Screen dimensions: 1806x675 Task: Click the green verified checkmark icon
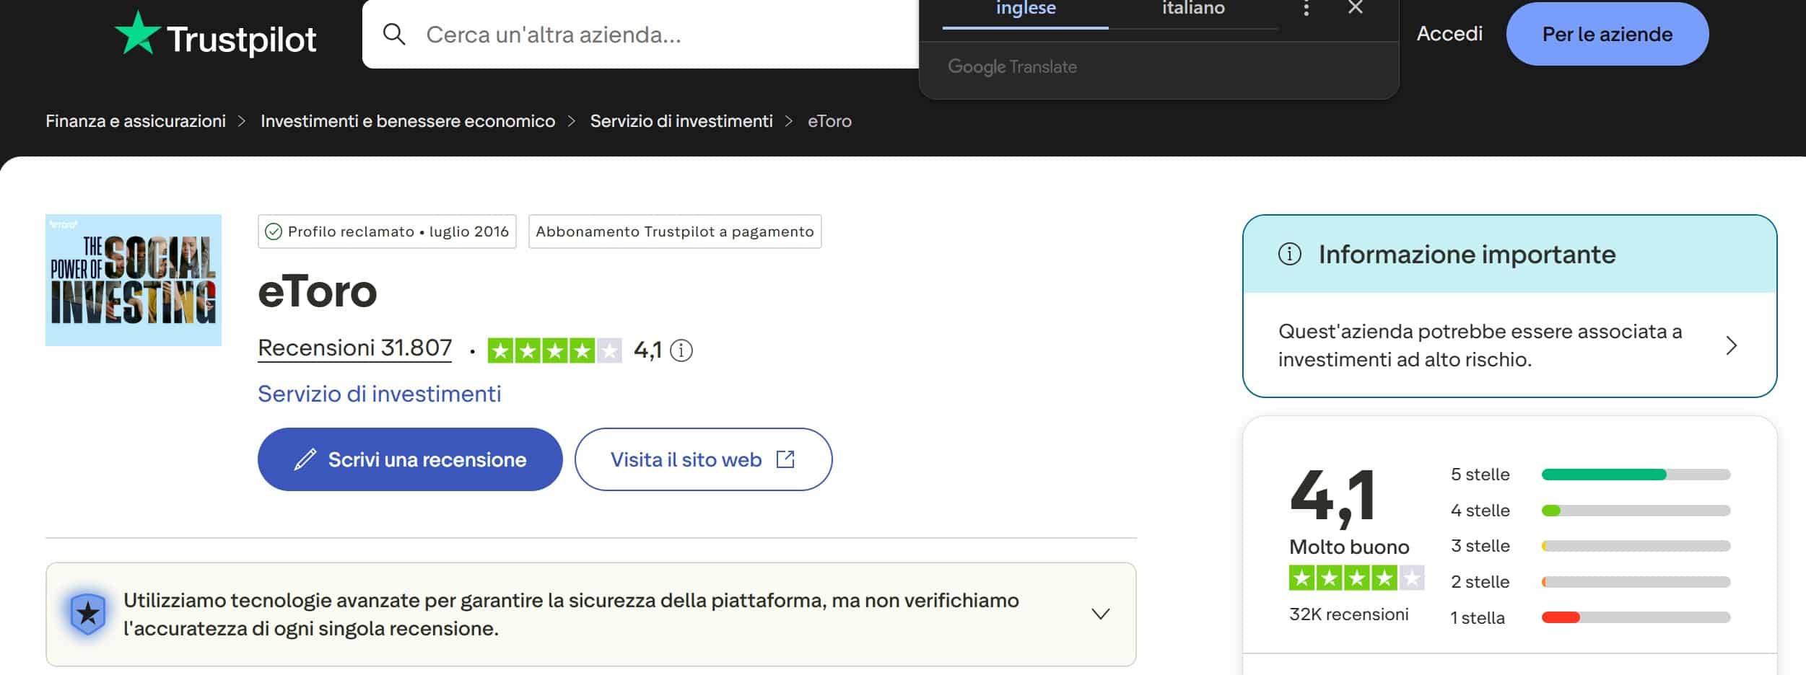coord(274,231)
